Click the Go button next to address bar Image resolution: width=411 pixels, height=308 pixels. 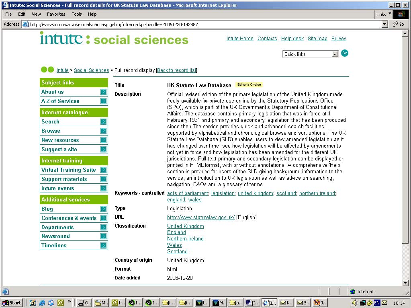coord(399,25)
